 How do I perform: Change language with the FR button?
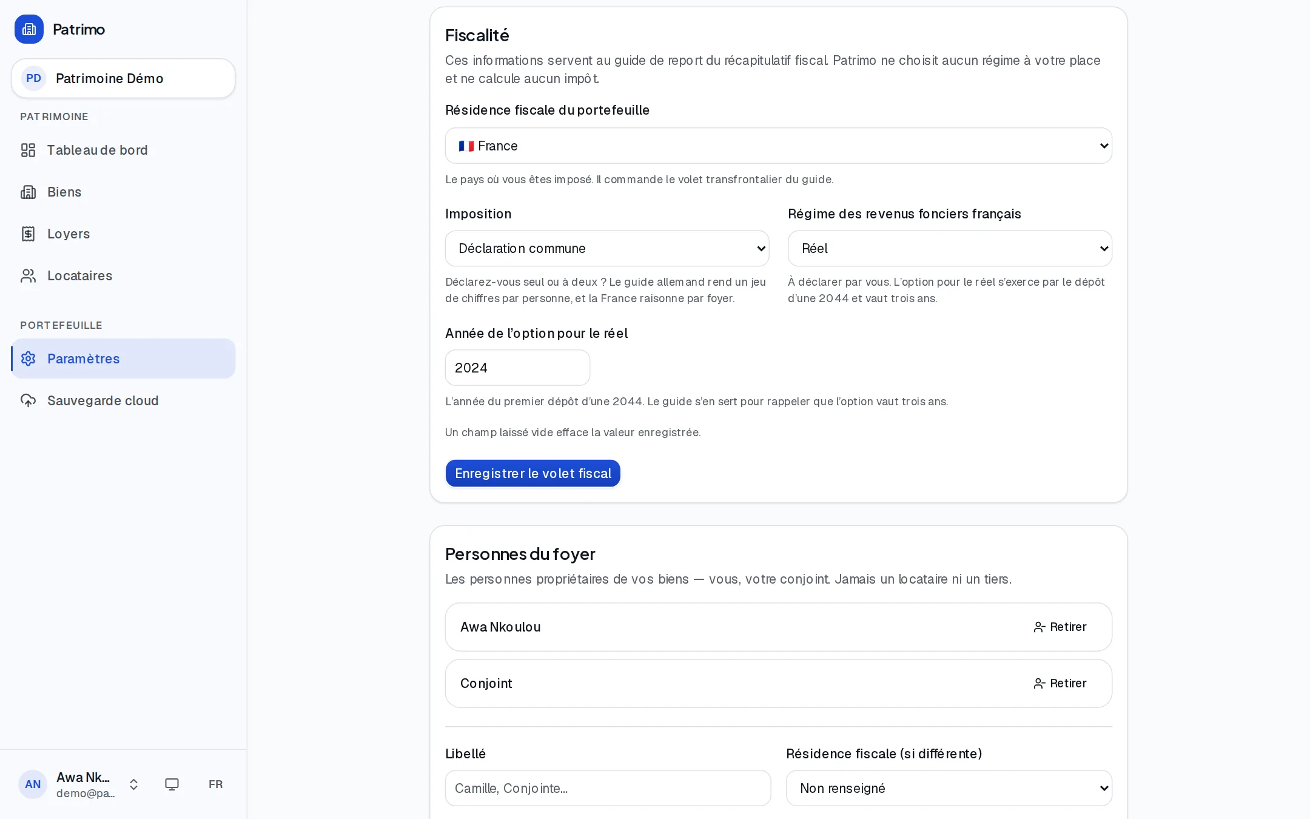pos(215,784)
